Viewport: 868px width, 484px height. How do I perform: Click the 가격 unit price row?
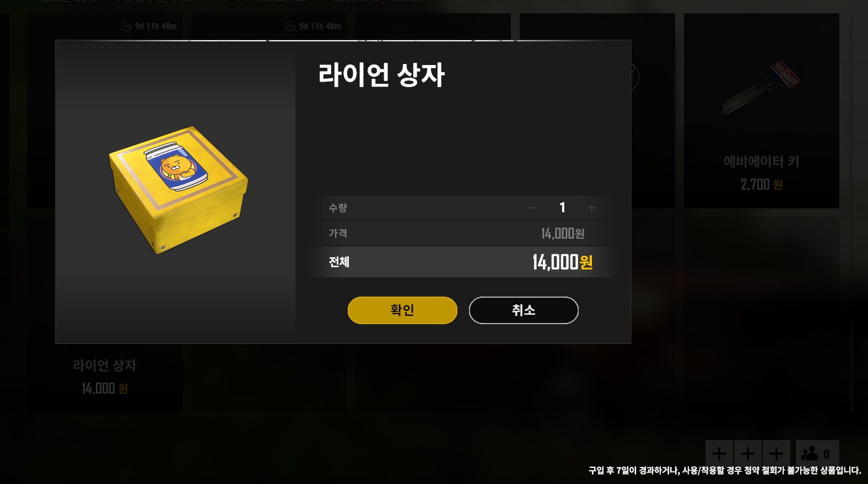(x=462, y=233)
